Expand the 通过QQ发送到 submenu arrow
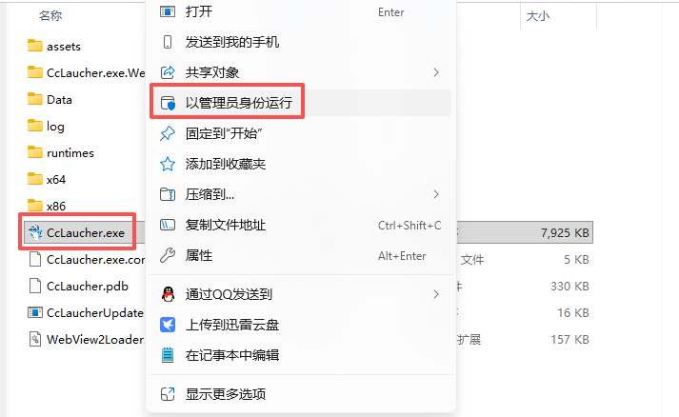Viewport: 679px width, 417px height. point(436,294)
